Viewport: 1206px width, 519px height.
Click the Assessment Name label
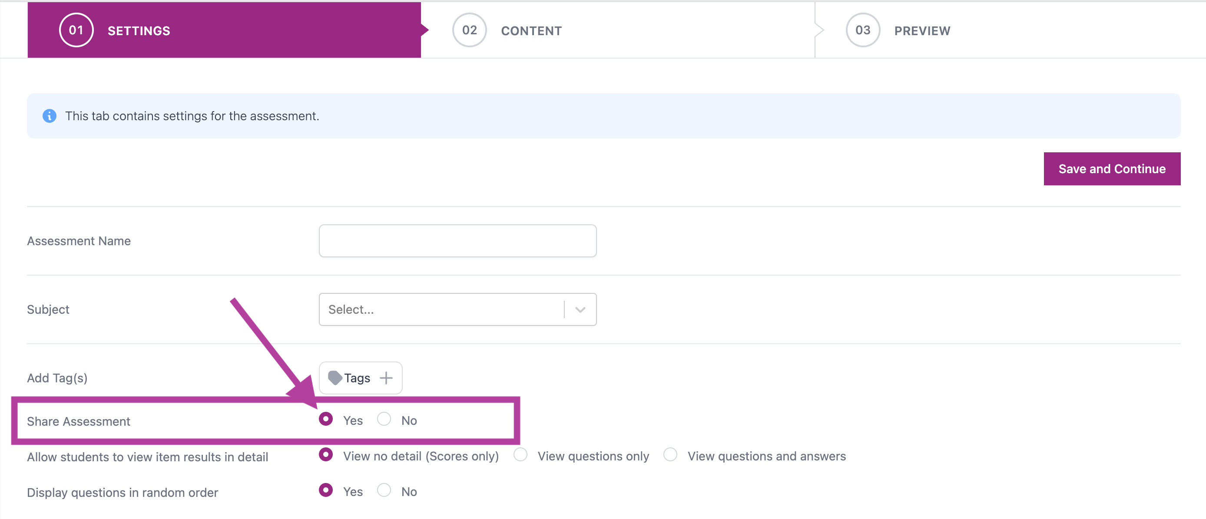tap(79, 241)
